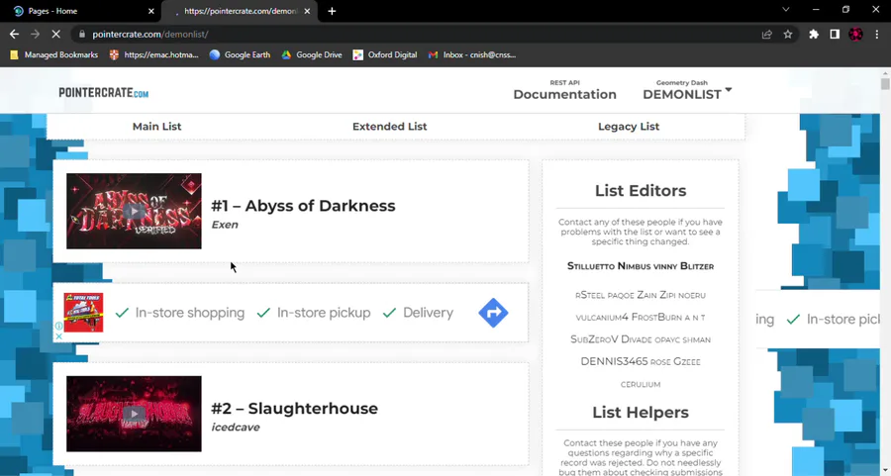Play the Slaughterhouse video thumbnail
The width and height of the screenshot is (891, 476).
(x=134, y=414)
